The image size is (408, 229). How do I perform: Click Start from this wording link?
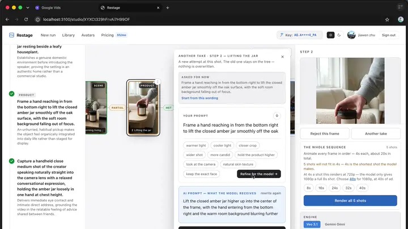pos(200,98)
